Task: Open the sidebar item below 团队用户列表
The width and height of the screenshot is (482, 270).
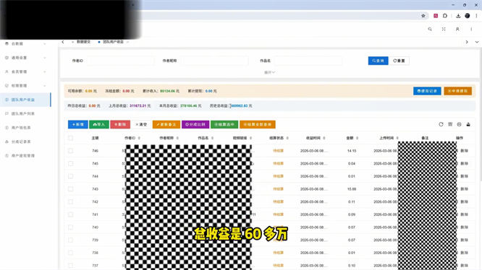Action: pyautogui.click(x=25, y=128)
